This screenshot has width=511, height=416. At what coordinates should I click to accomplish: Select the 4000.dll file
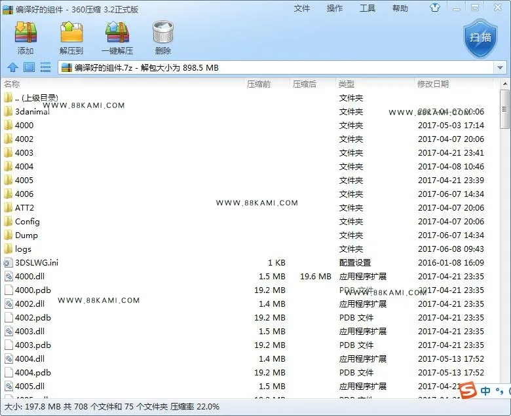(x=29, y=277)
